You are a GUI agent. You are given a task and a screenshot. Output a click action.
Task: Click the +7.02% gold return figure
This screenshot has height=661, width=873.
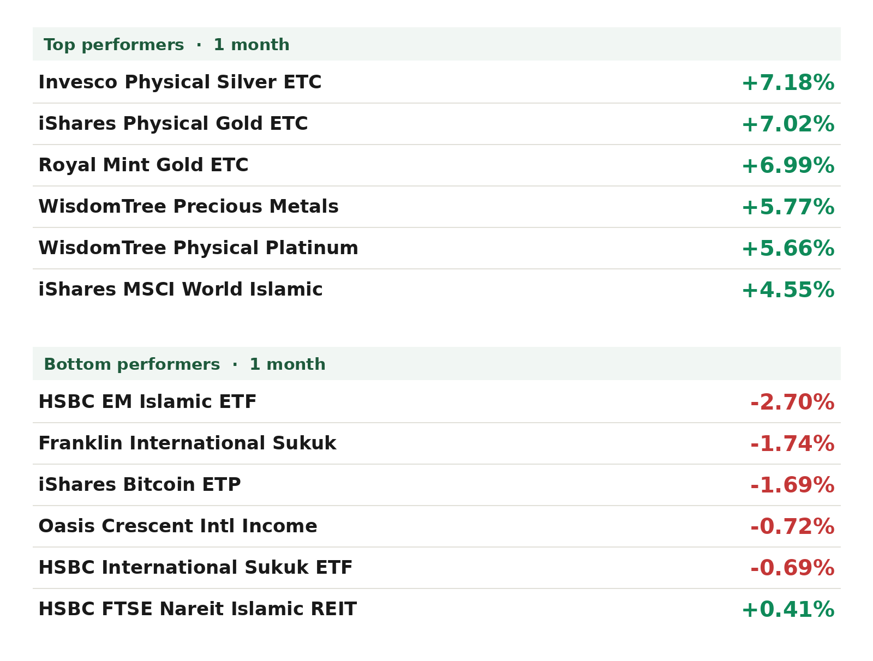788,124
